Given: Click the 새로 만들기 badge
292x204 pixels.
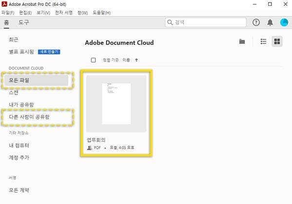Looking at the screenshot, I should [x=49, y=52].
